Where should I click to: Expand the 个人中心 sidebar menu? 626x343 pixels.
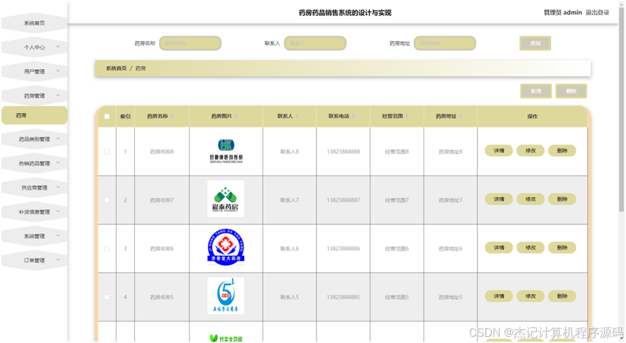click(x=34, y=47)
